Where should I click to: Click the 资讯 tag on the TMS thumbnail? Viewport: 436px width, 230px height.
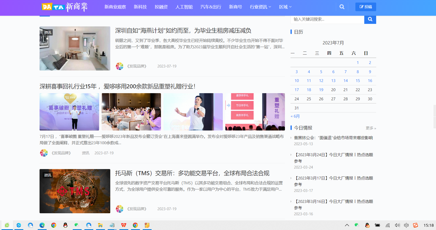[47, 175]
